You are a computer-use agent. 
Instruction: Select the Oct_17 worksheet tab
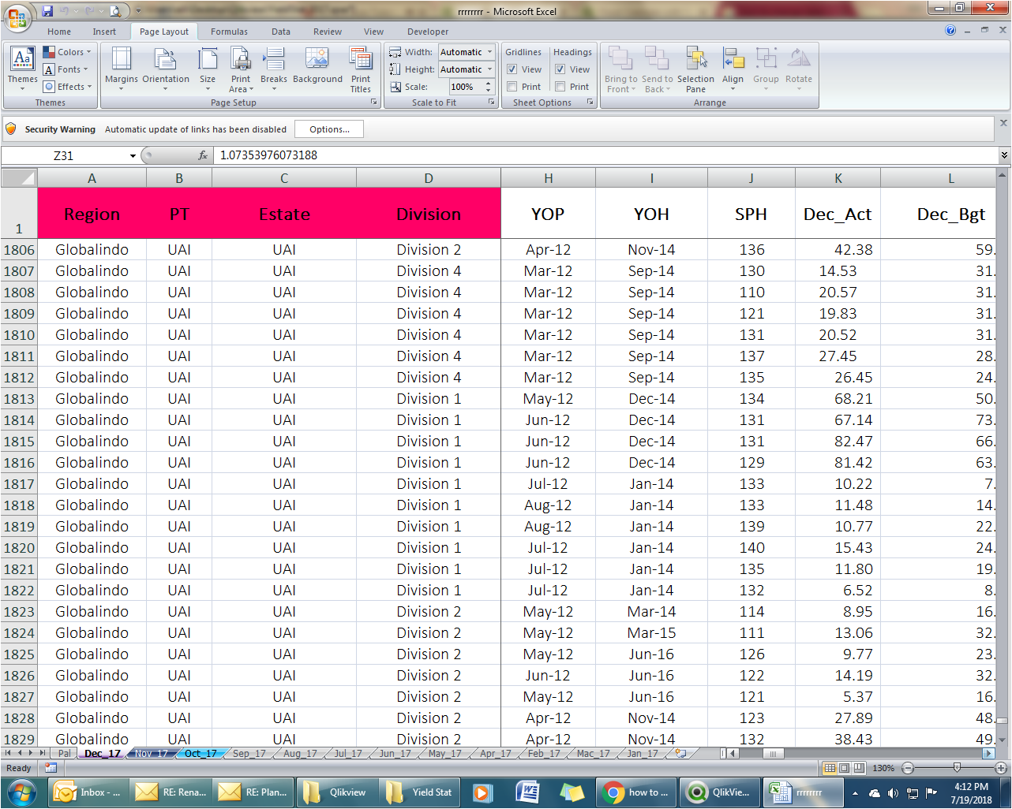[201, 754]
